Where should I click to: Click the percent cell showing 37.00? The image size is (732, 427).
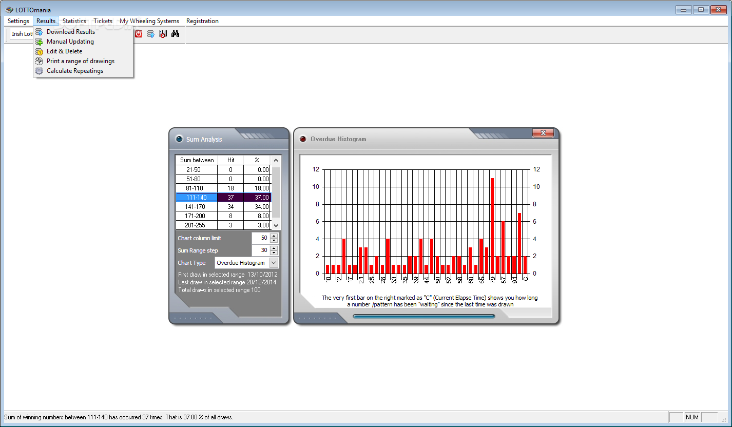(x=257, y=197)
